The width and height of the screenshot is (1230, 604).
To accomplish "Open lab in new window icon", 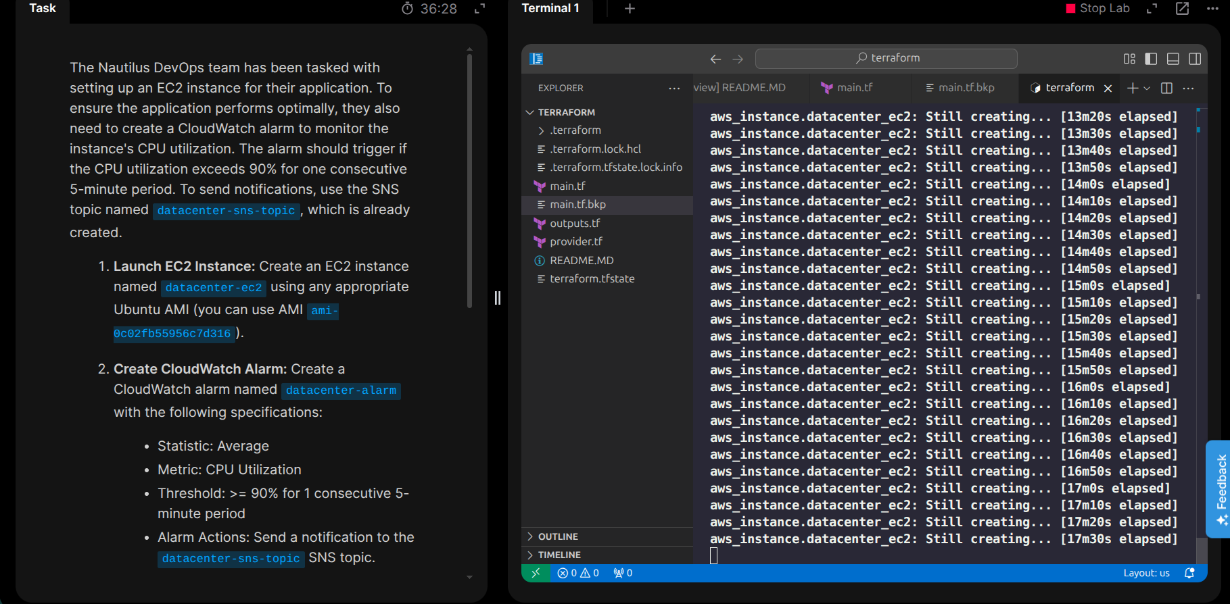I will [x=1182, y=9].
